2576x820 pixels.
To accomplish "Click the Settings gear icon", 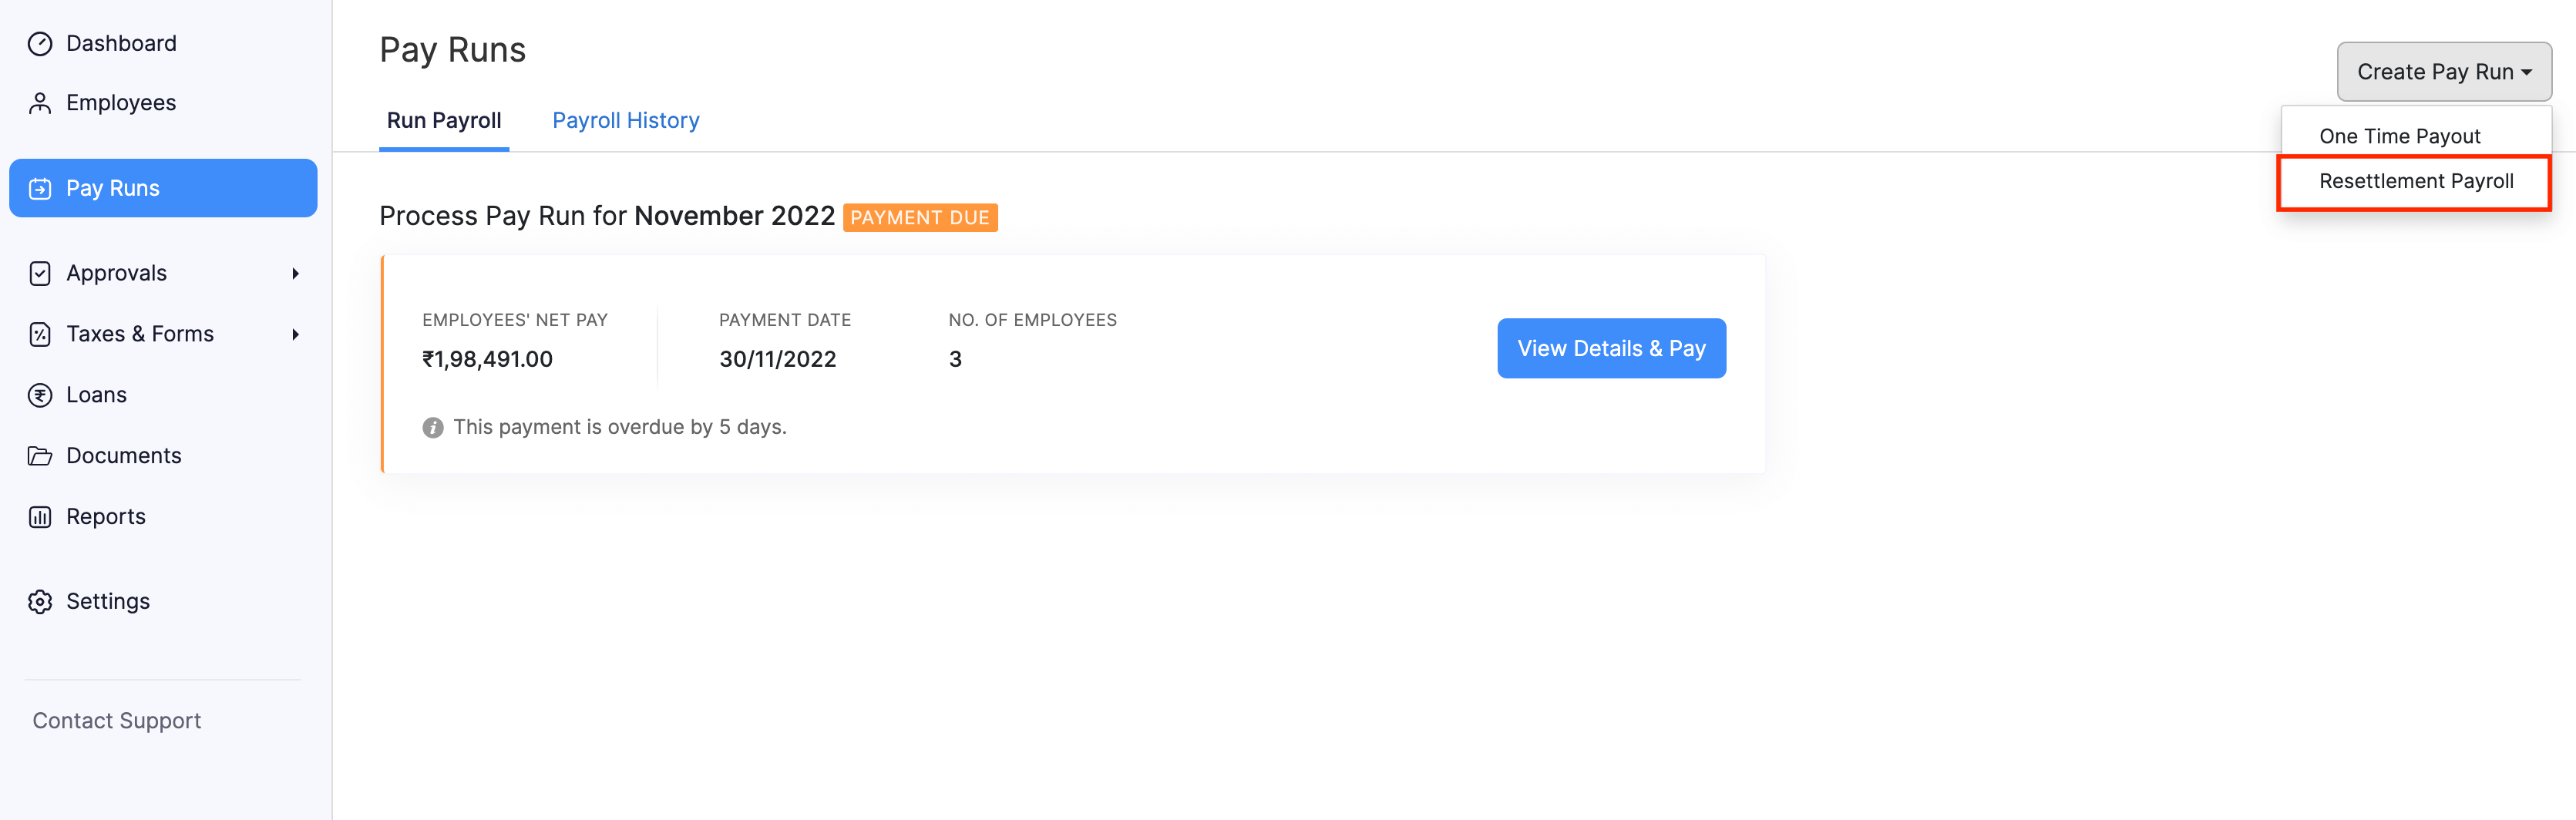I will coord(40,602).
